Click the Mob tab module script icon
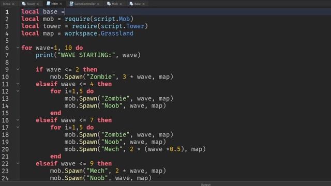 [109, 4]
